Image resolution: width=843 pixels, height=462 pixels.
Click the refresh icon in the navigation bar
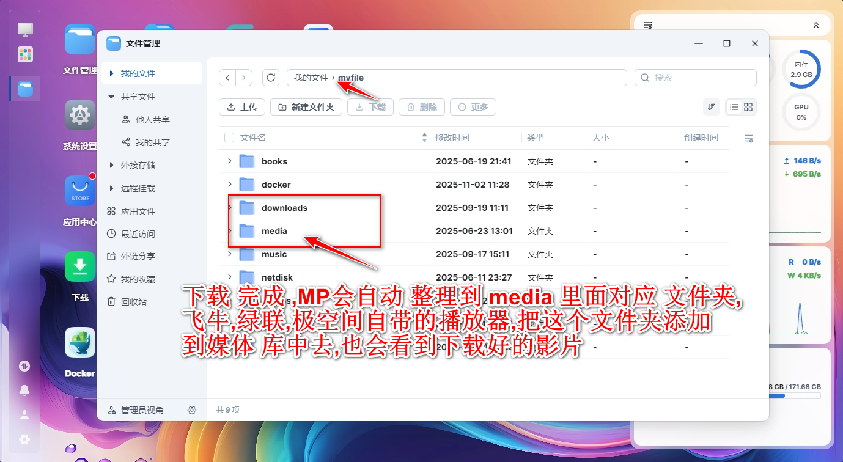tap(271, 78)
